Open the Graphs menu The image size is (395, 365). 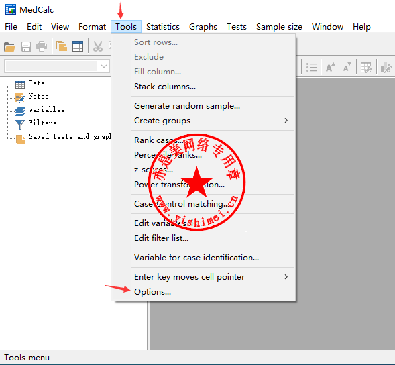click(203, 27)
